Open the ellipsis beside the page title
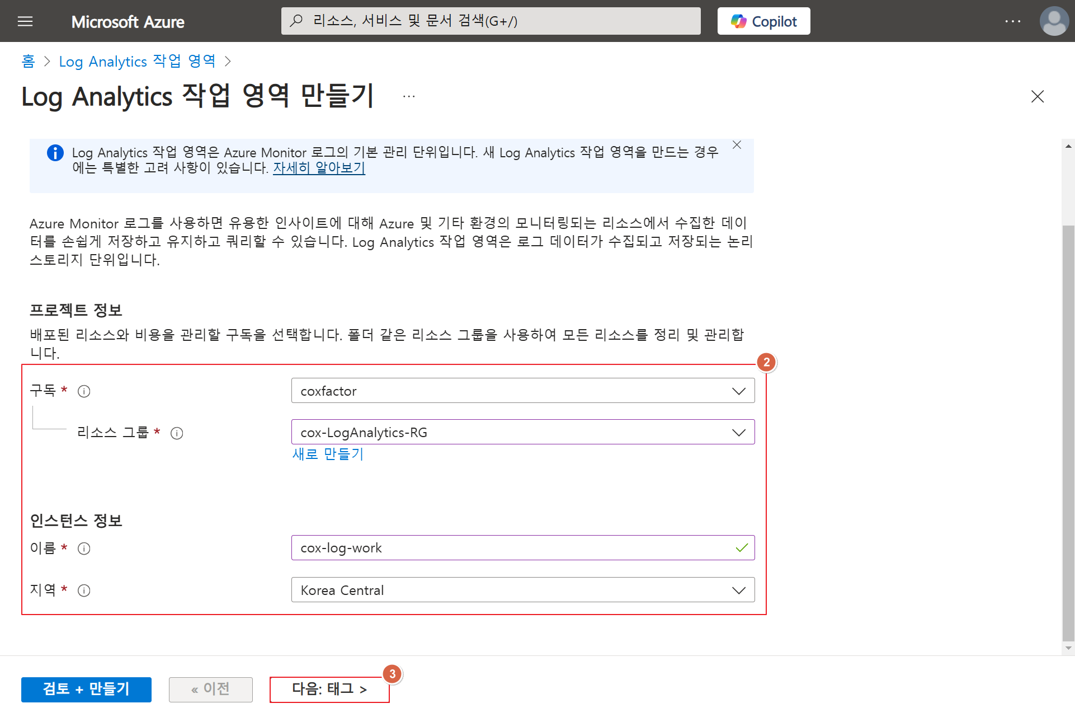 point(409,96)
